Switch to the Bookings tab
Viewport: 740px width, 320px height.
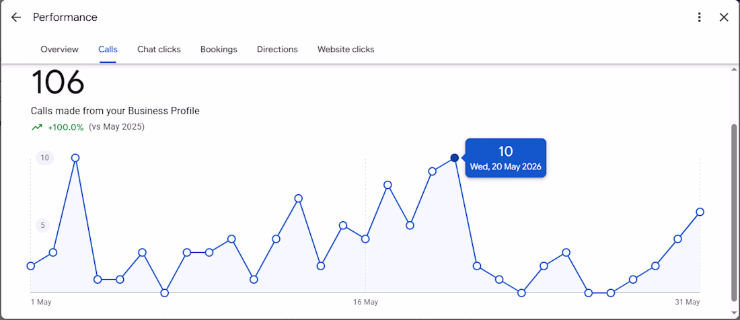click(219, 50)
